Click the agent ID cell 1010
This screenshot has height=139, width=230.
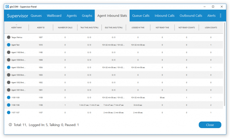coord(41,45)
